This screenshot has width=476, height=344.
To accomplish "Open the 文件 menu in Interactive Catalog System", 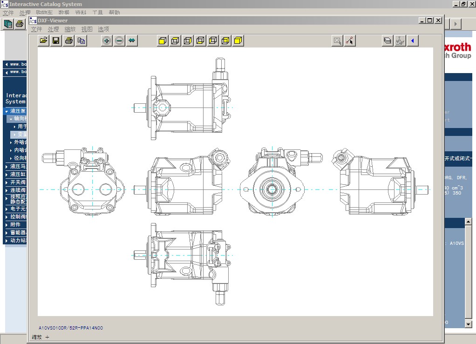I will coord(8,13).
